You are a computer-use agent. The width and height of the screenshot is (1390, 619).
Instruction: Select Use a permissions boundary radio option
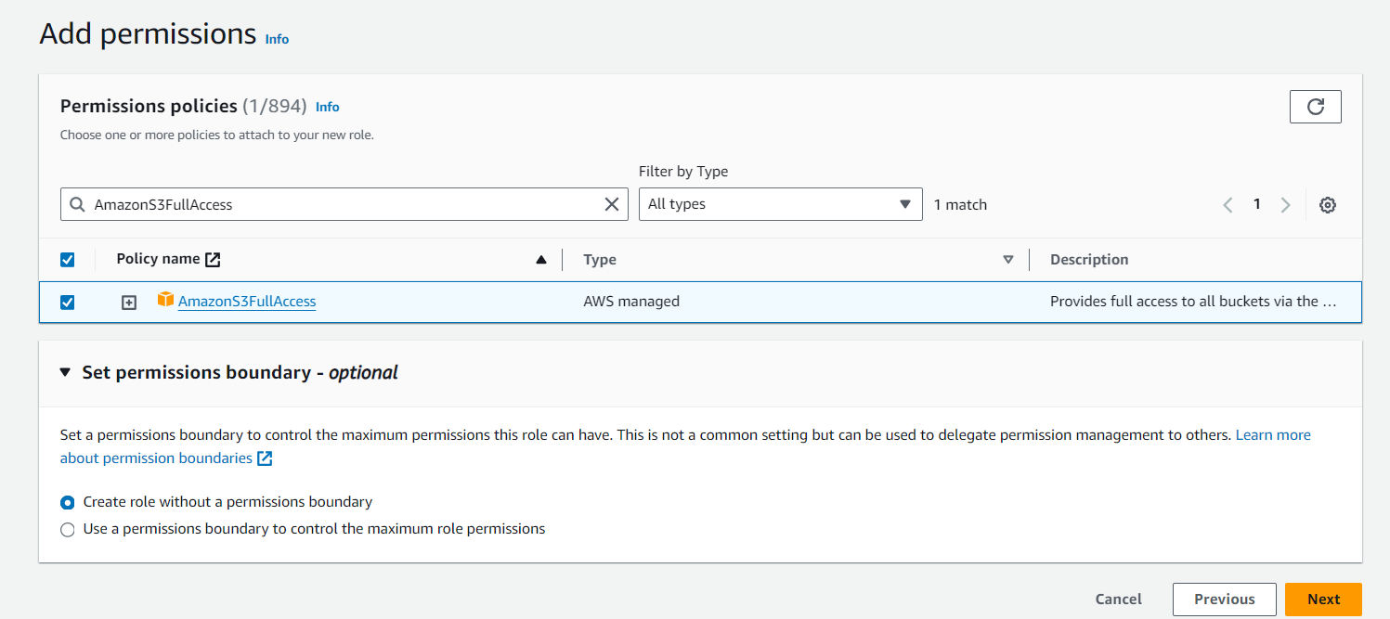(x=67, y=530)
